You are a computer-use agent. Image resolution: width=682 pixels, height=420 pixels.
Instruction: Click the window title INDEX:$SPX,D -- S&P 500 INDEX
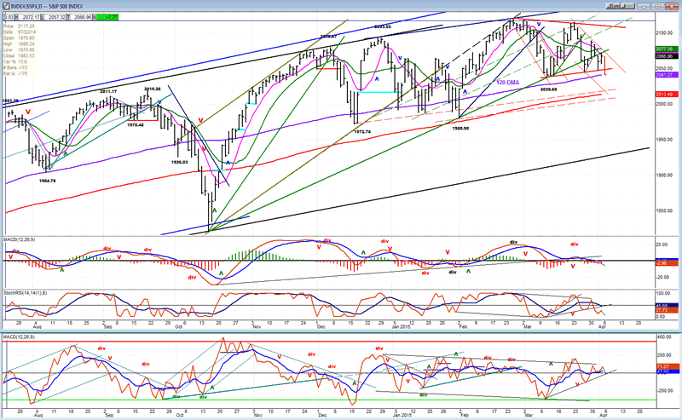[47, 7]
